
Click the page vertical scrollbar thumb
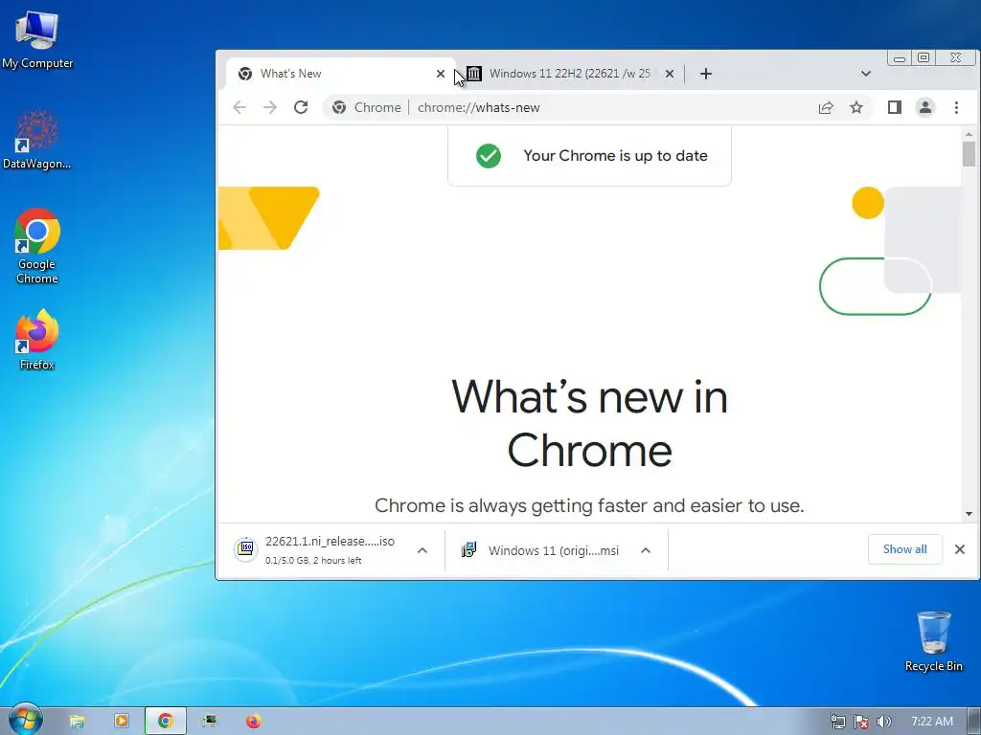click(969, 154)
